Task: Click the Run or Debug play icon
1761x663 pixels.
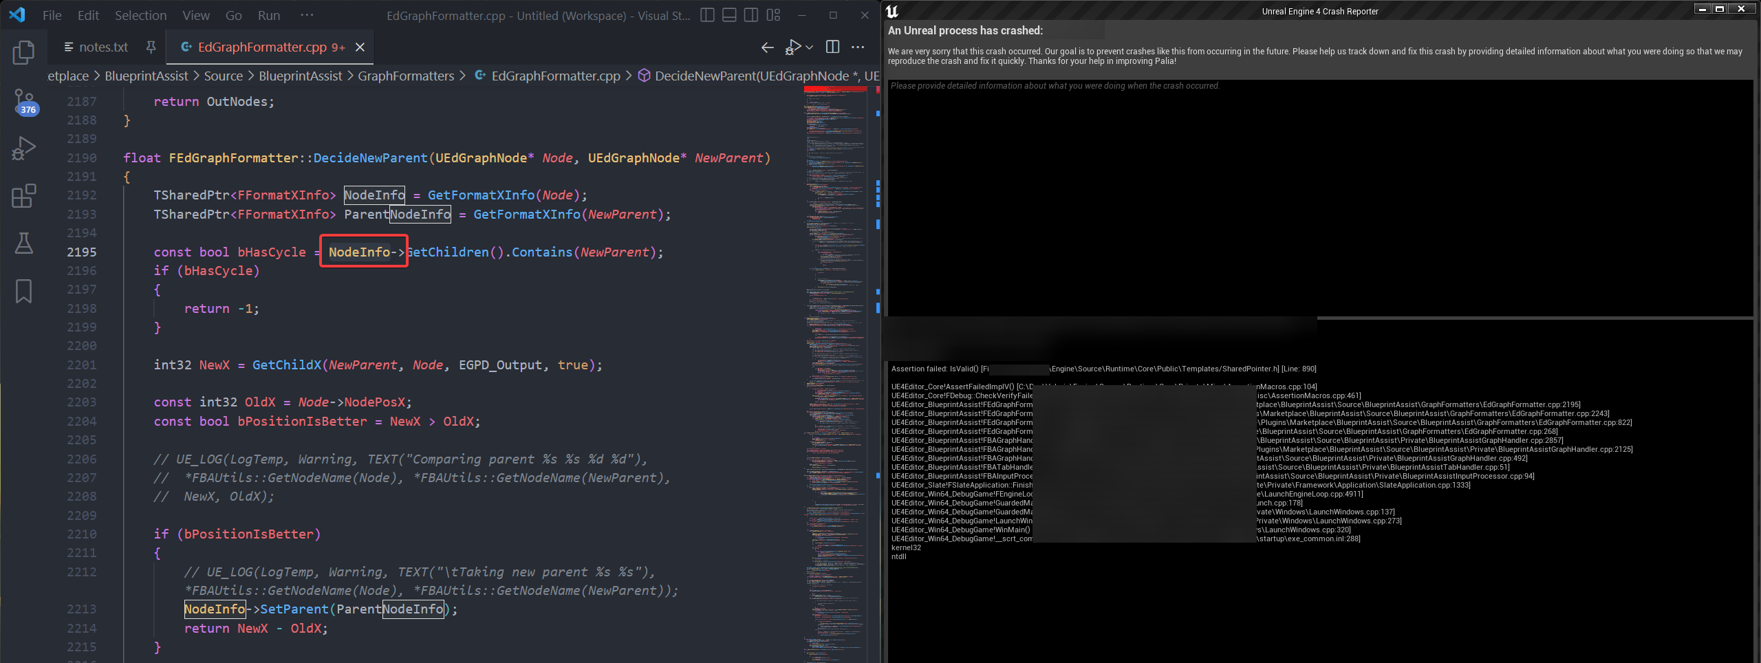Action: 792,47
